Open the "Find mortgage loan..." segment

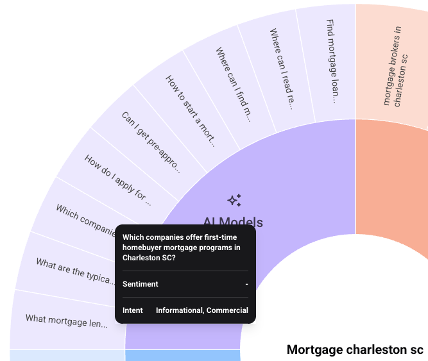point(331,60)
